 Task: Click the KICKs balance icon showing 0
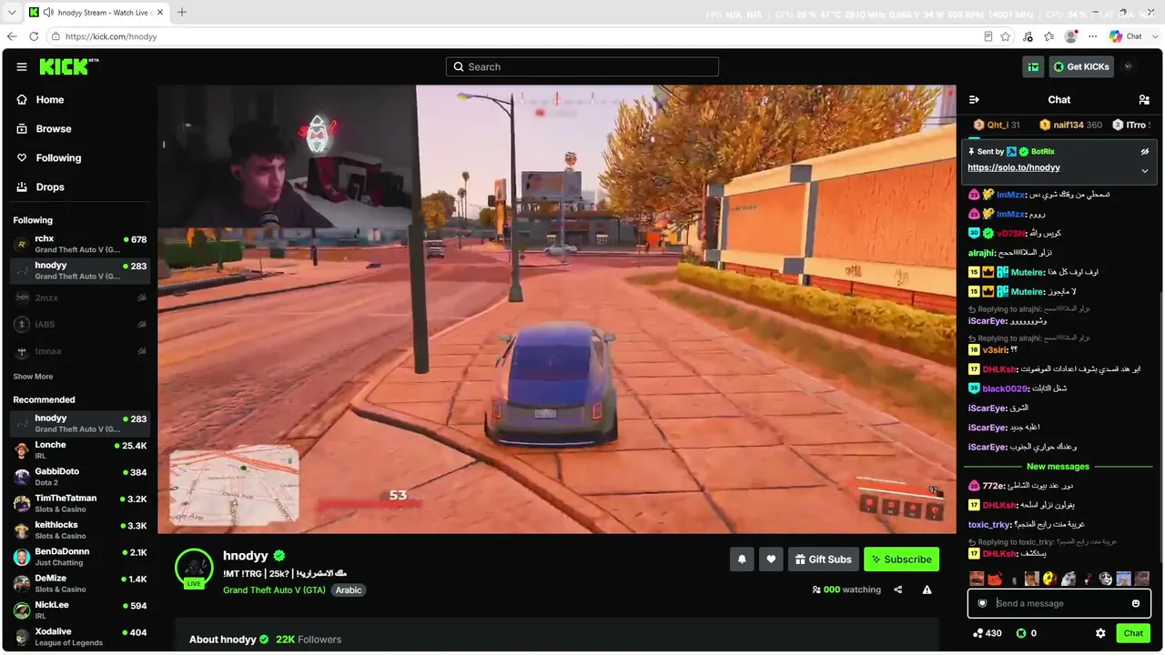(x=1021, y=633)
